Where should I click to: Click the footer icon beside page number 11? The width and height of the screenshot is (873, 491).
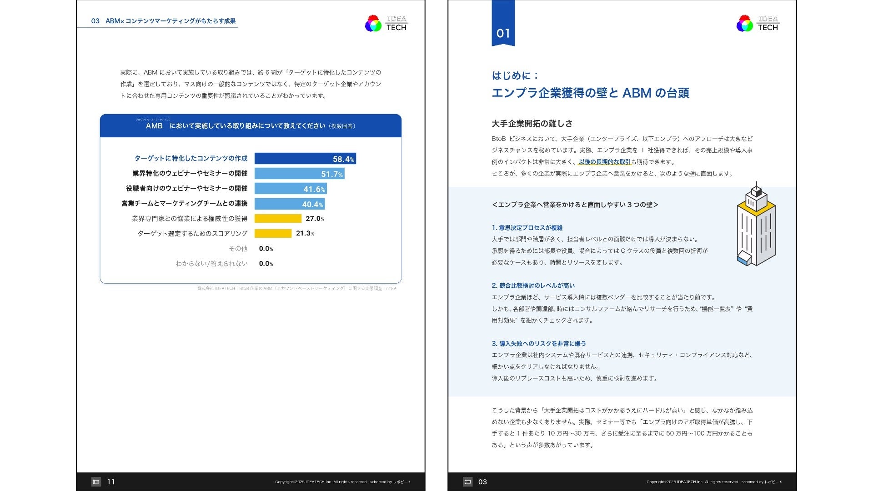tap(96, 482)
